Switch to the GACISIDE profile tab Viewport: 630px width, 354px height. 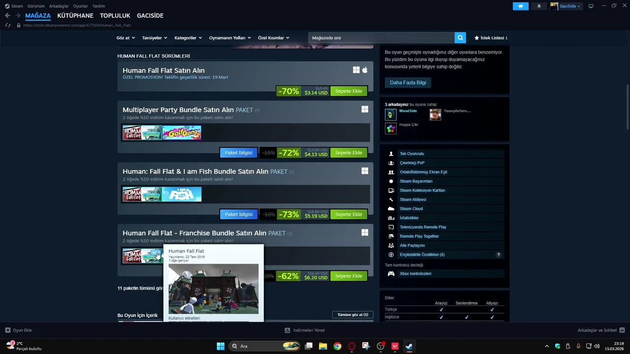150,16
